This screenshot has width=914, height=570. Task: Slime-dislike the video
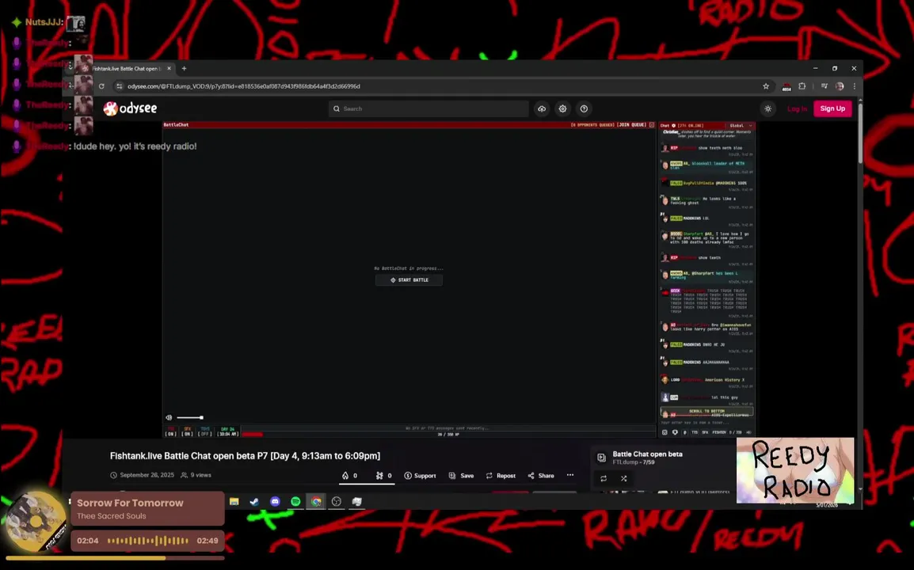click(383, 476)
